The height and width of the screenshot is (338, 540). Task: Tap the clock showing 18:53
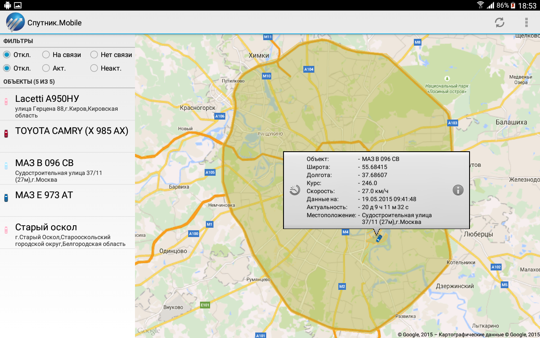[x=527, y=5]
